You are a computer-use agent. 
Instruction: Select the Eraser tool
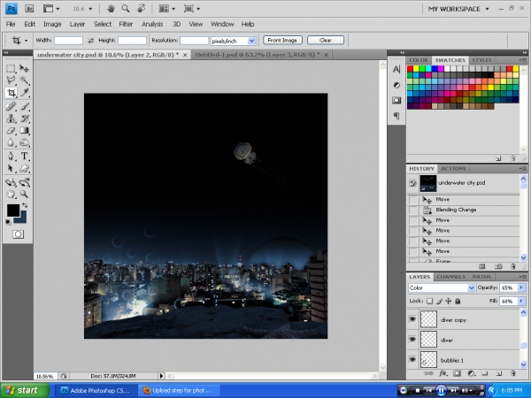tap(11, 131)
